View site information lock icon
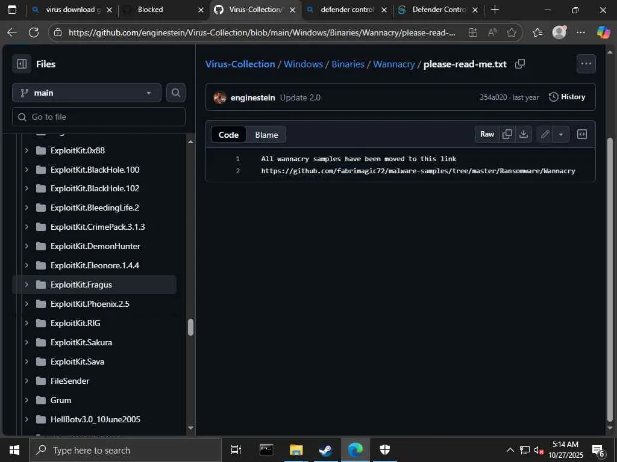 pyautogui.click(x=58, y=32)
